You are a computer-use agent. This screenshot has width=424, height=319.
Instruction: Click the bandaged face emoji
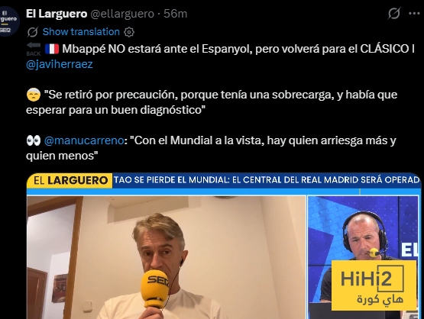34,95
